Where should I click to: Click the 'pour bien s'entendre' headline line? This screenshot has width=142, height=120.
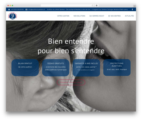71,51
